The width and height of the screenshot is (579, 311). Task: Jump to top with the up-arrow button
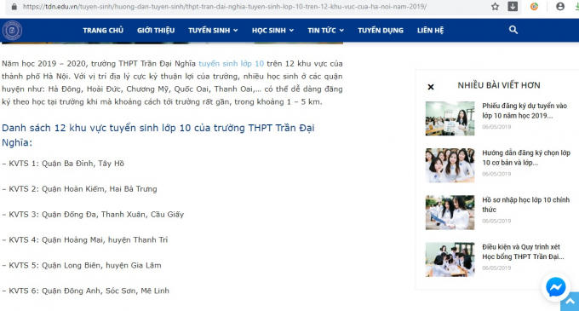tap(570, 302)
